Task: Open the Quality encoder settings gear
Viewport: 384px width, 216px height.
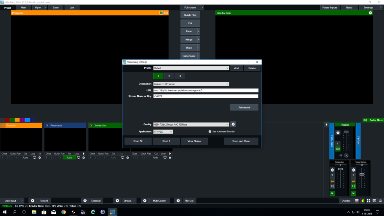Action: tap(233, 124)
